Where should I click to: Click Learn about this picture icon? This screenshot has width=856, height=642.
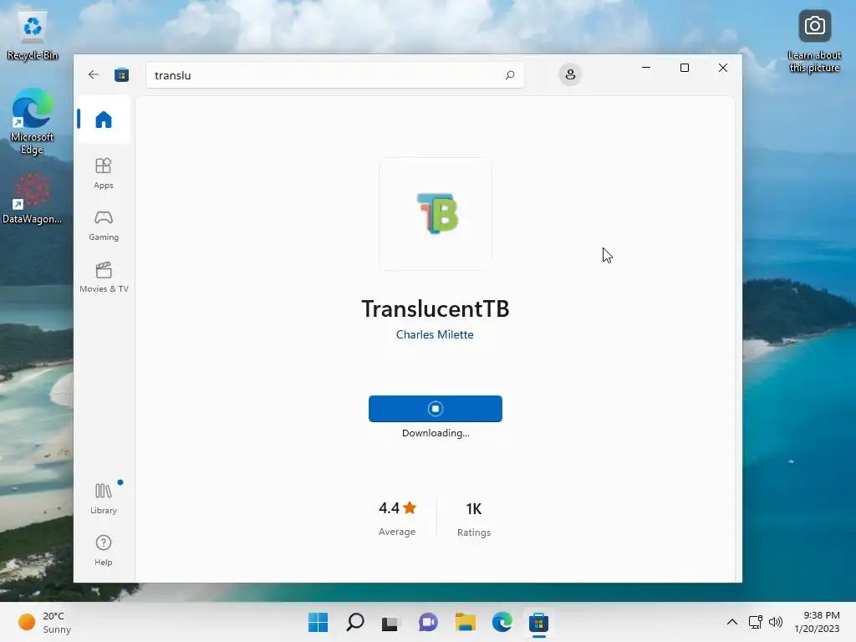tap(814, 41)
